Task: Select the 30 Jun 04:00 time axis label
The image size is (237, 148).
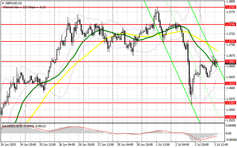Action: tap(125, 145)
